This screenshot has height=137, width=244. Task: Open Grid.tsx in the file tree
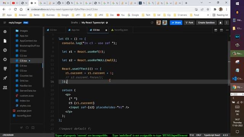(24, 81)
